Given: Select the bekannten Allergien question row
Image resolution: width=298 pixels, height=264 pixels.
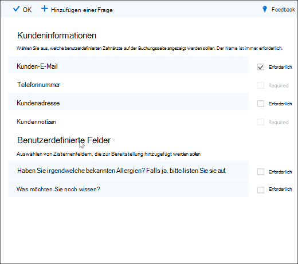Looking at the screenshot, I should [128, 170].
